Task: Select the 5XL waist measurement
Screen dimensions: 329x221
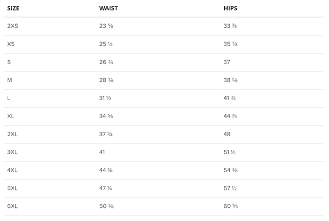Action: coord(106,188)
